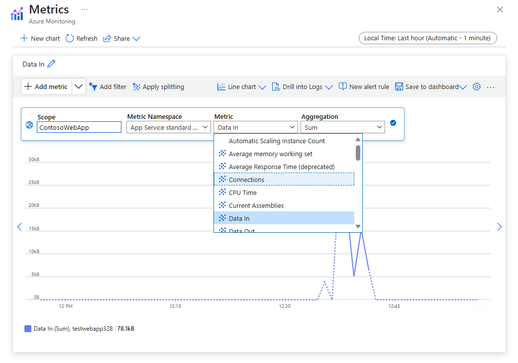
Task: Click the Share icon
Action: click(x=107, y=38)
